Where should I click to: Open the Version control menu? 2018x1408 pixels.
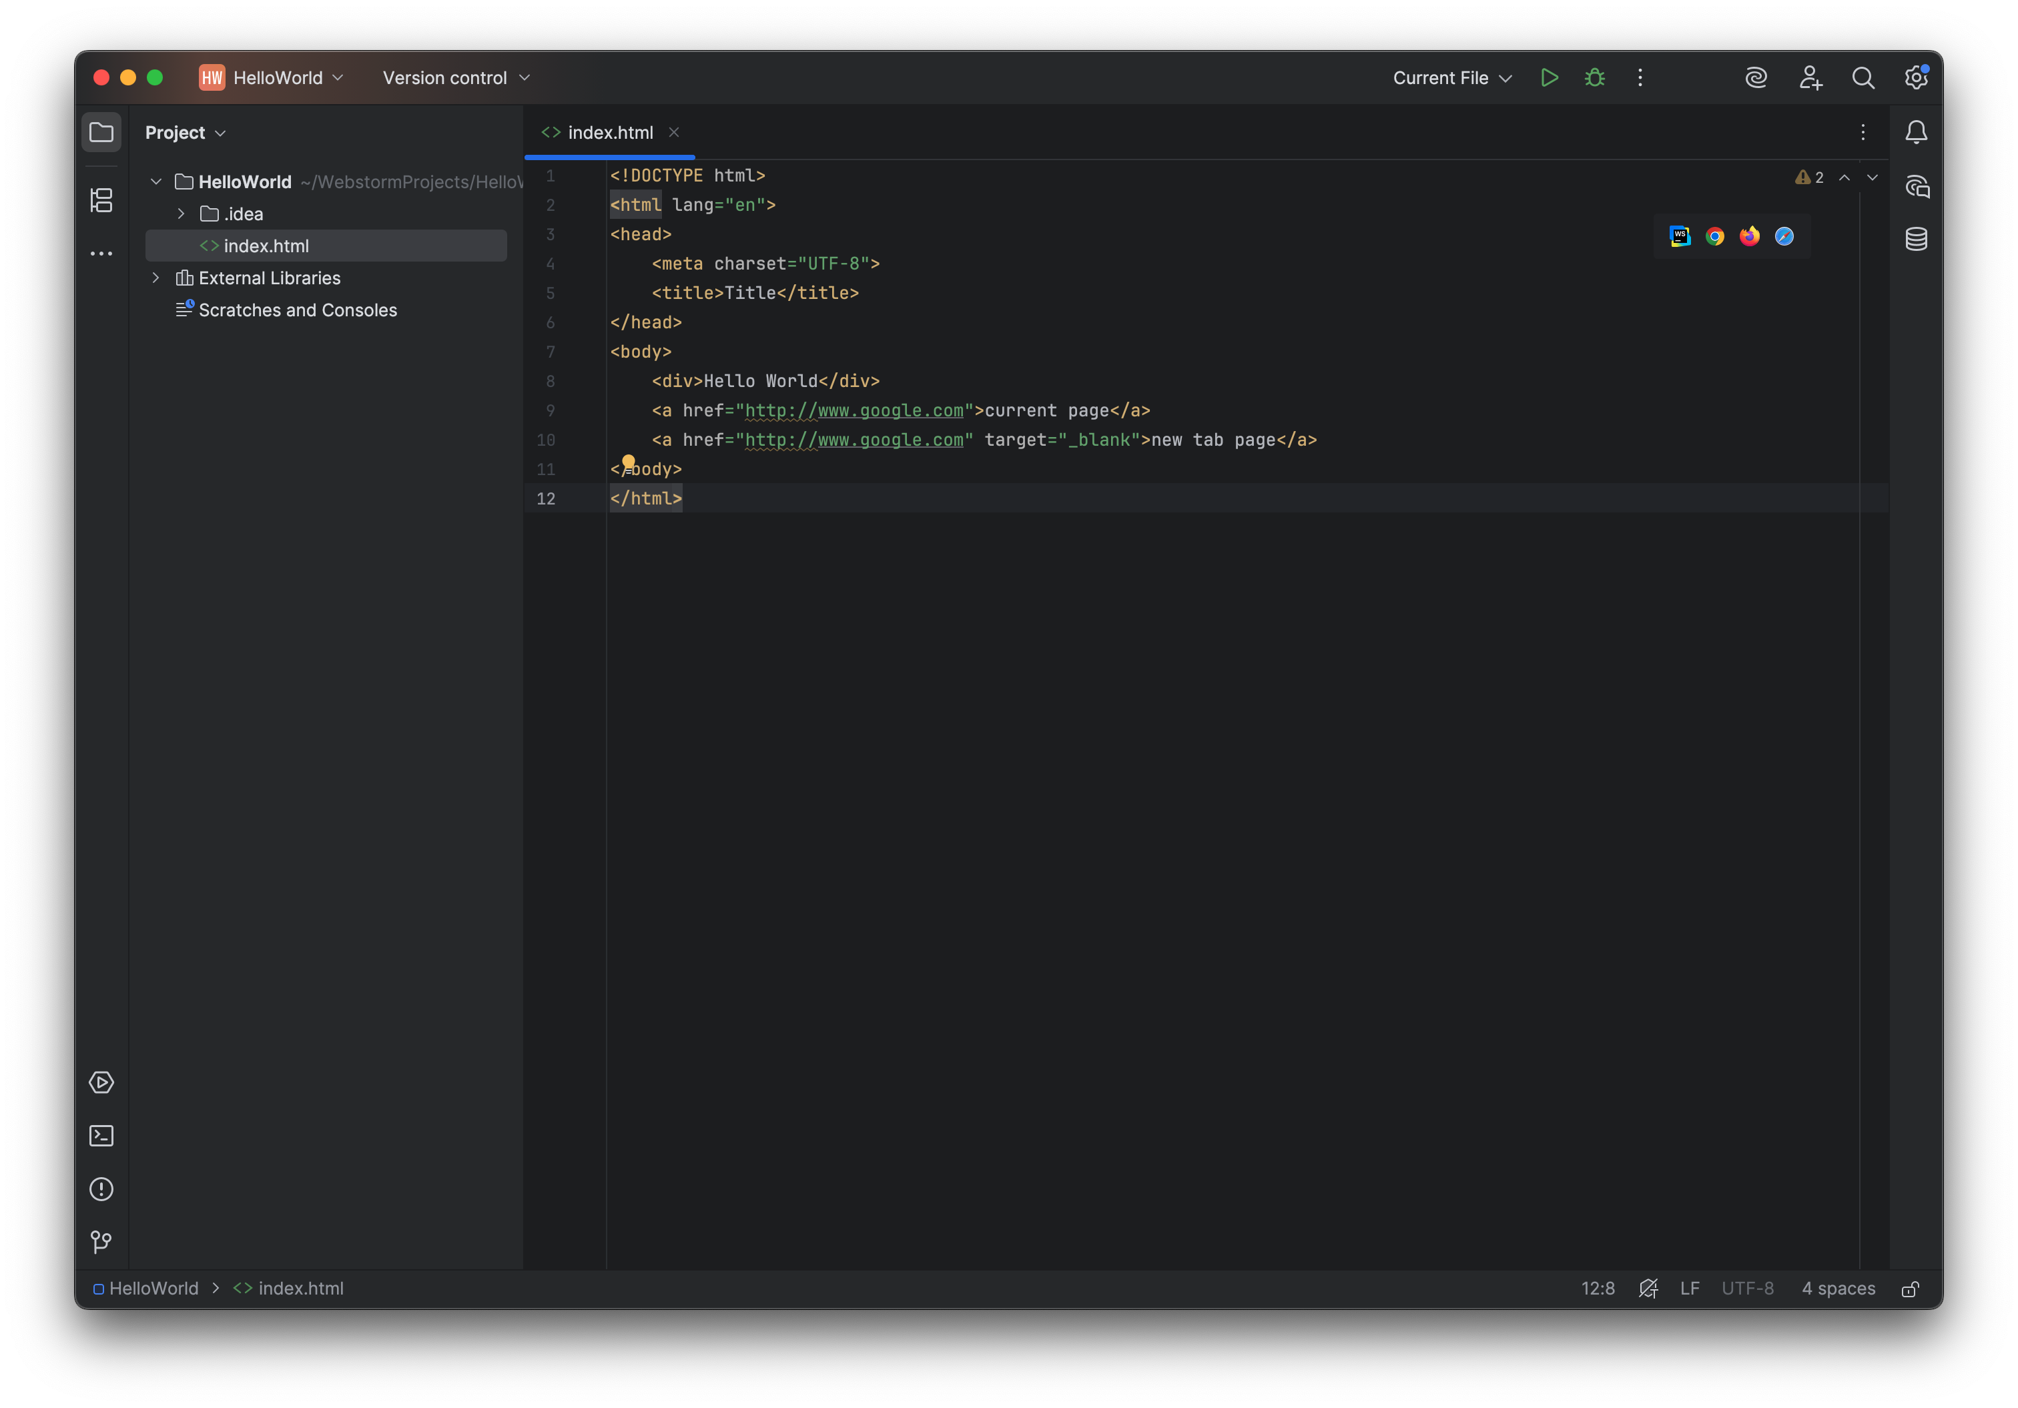point(454,77)
